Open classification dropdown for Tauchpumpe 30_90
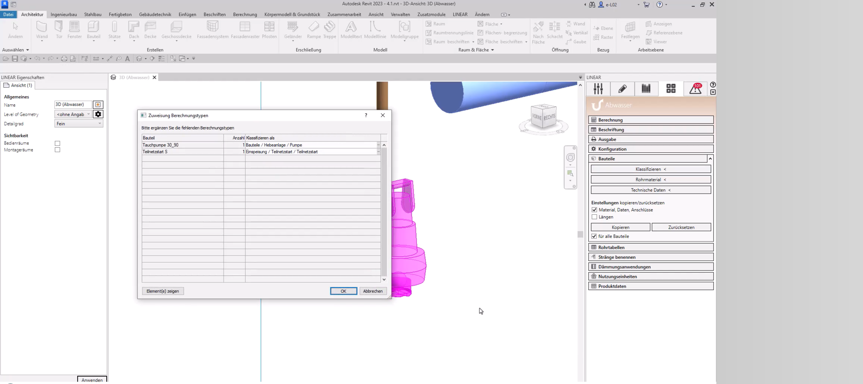Screen dimensions: 863x384 coord(378,145)
